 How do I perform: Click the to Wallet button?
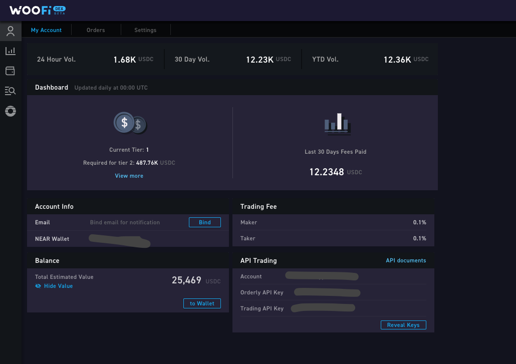(x=202, y=303)
